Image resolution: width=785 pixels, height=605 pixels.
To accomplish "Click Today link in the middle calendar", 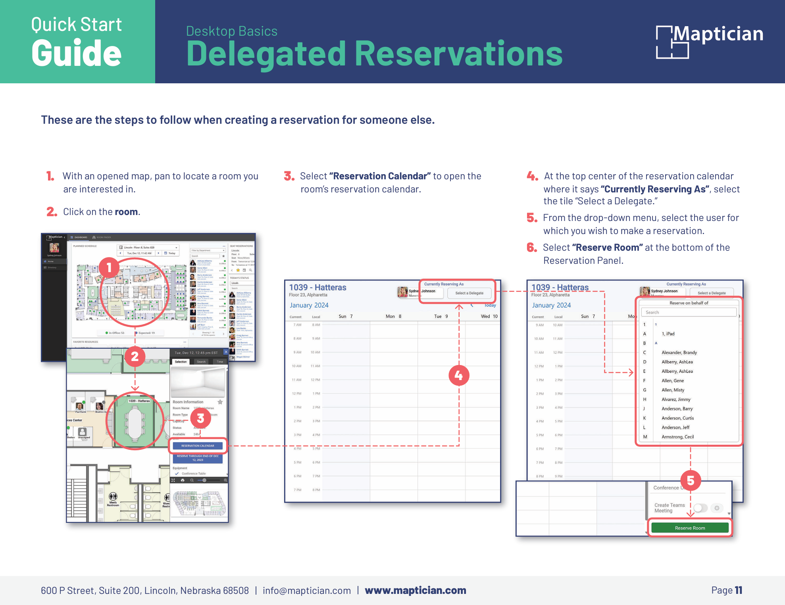I will pyautogui.click(x=490, y=305).
